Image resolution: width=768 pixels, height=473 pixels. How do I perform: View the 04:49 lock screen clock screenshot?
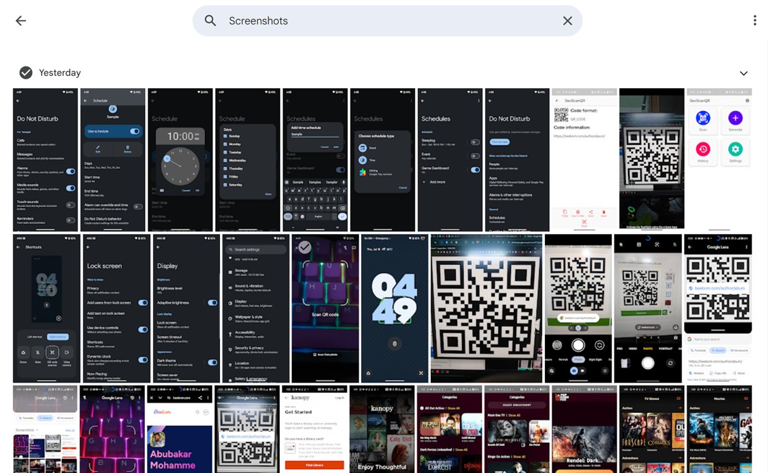(x=393, y=308)
